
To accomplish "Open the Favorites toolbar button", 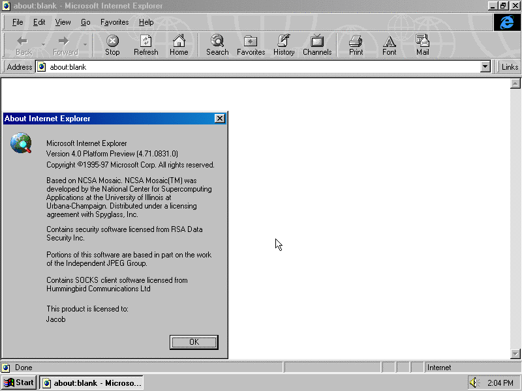I will pyautogui.click(x=251, y=45).
